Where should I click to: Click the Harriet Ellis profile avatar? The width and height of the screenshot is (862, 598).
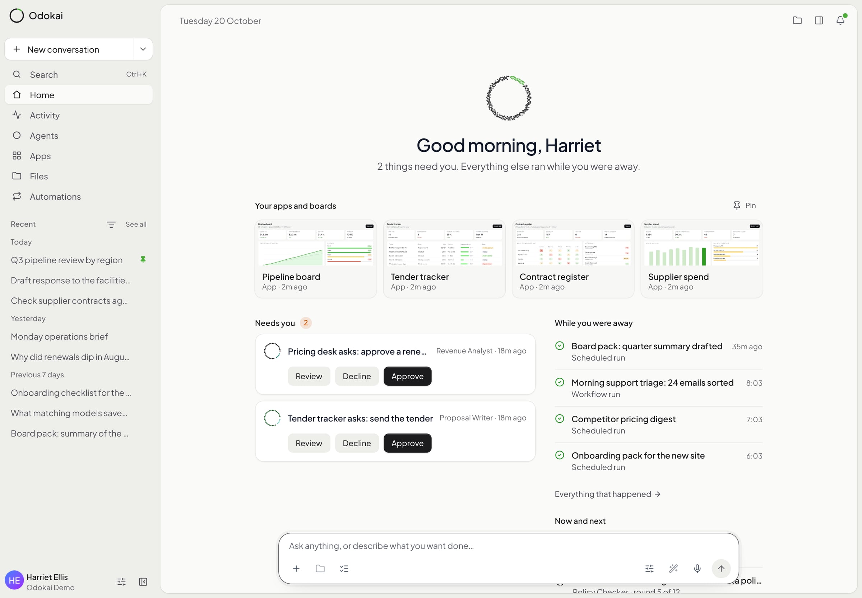pyautogui.click(x=14, y=580)
